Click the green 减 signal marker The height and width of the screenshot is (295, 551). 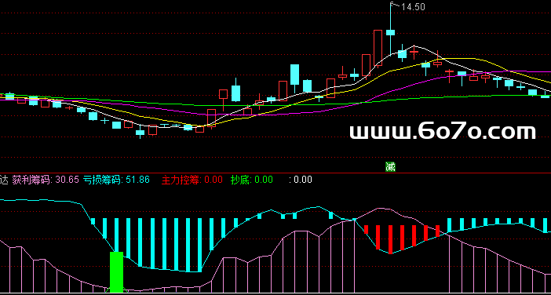pos(390,167)
